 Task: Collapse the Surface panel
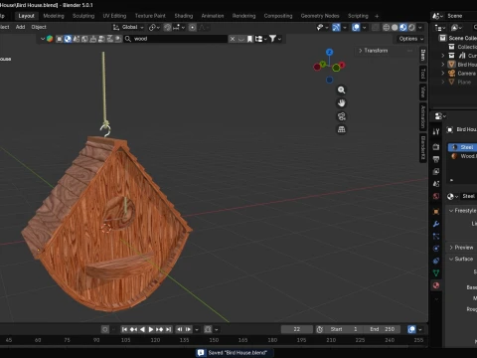[461, 259]
